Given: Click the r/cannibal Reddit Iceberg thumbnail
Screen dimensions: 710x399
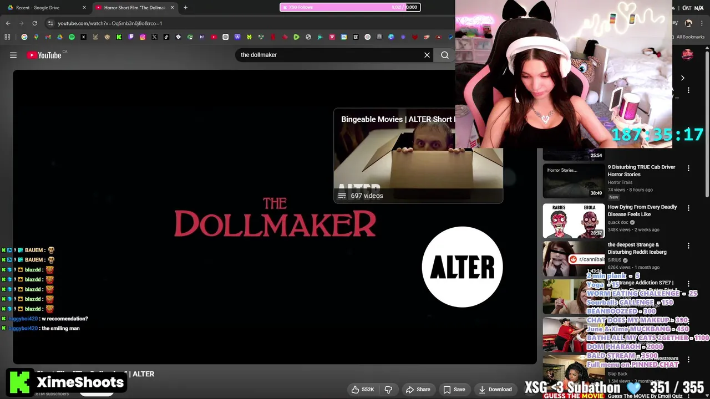Looking at the screenshot, I should pos(574,259).
